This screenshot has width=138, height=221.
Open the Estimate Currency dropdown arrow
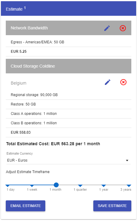[x=127, y=160]
